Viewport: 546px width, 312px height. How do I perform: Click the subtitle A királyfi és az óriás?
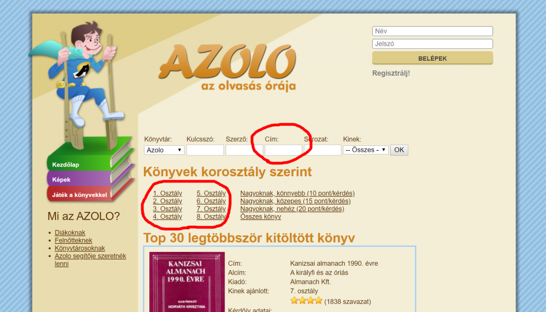click(319, 273)
